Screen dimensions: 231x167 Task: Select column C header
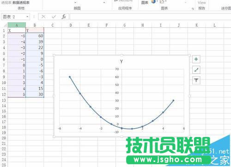(x=53, y=25)
